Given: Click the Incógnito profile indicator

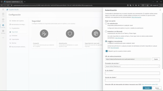Looking at the screenshot, I should pyautogui.click(x=154, y=5).
